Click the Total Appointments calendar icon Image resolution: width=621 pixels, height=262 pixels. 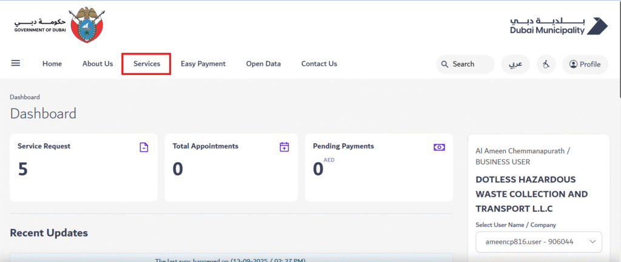[284, 147]
